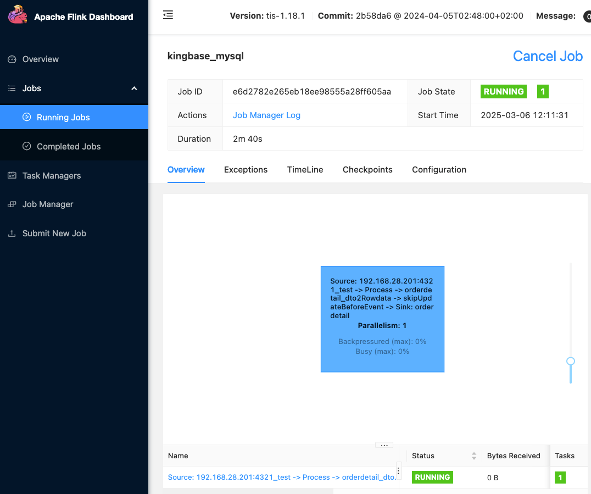Collapse the sidebar with the indent icon

(168, 15)
